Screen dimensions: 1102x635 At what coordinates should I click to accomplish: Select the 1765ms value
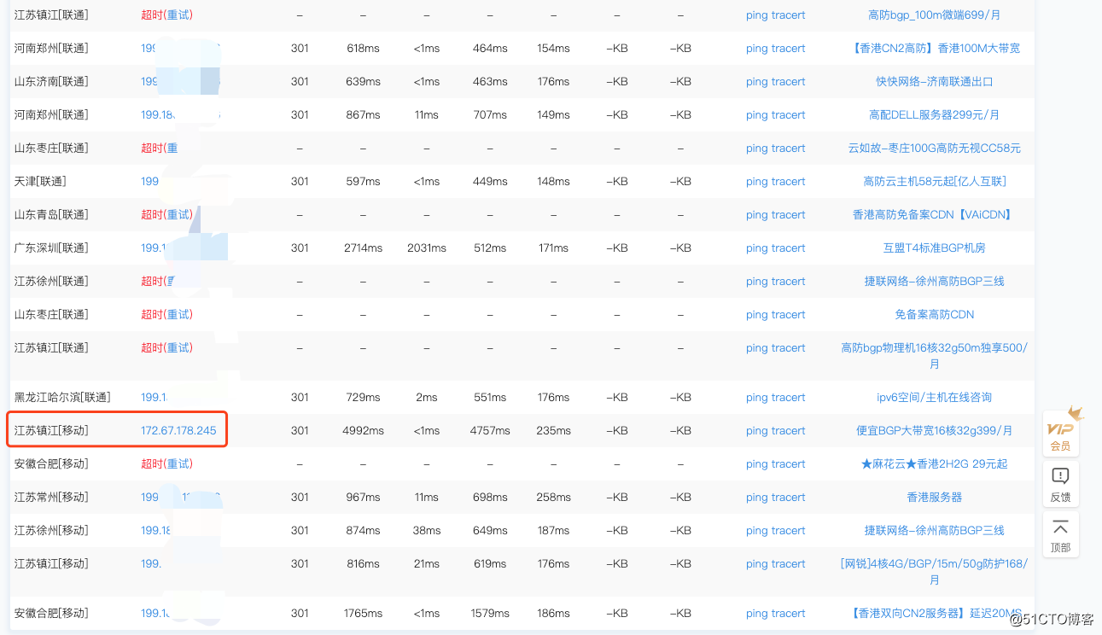(x=363, y=613)
